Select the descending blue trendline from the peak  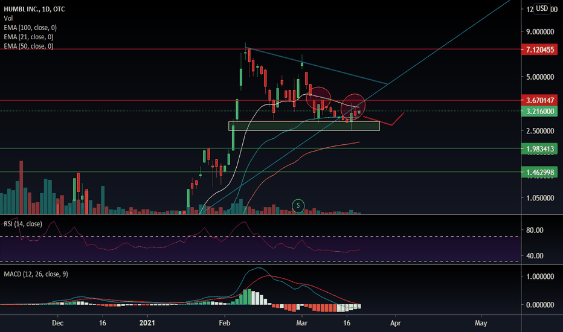[316, 66]
